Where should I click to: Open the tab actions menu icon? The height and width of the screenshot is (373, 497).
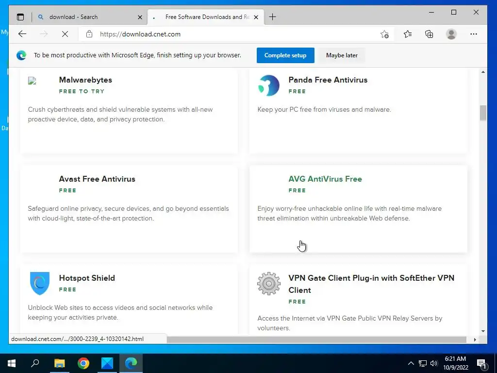[20, 17]
